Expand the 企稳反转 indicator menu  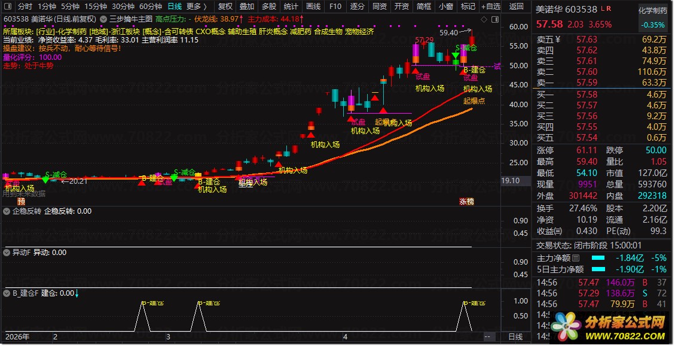(7, 211)
